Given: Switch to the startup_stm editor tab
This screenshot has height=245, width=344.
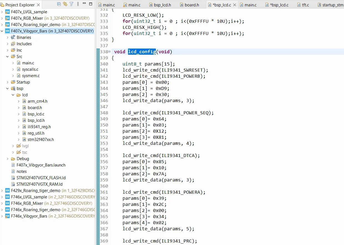Looking at the screenshot, I should coord(330,5).
